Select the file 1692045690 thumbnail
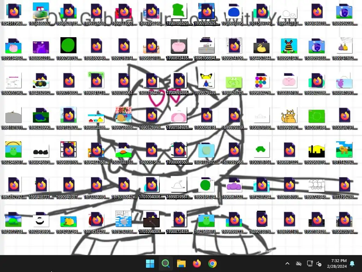This screenshot has width=362, height=272. [41, 220]
